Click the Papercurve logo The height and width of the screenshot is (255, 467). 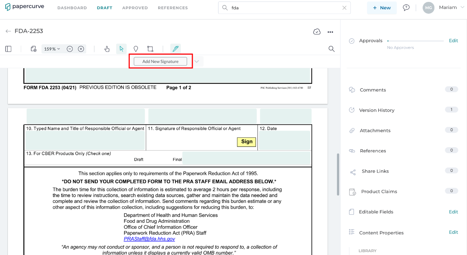(x=24, y=7)
